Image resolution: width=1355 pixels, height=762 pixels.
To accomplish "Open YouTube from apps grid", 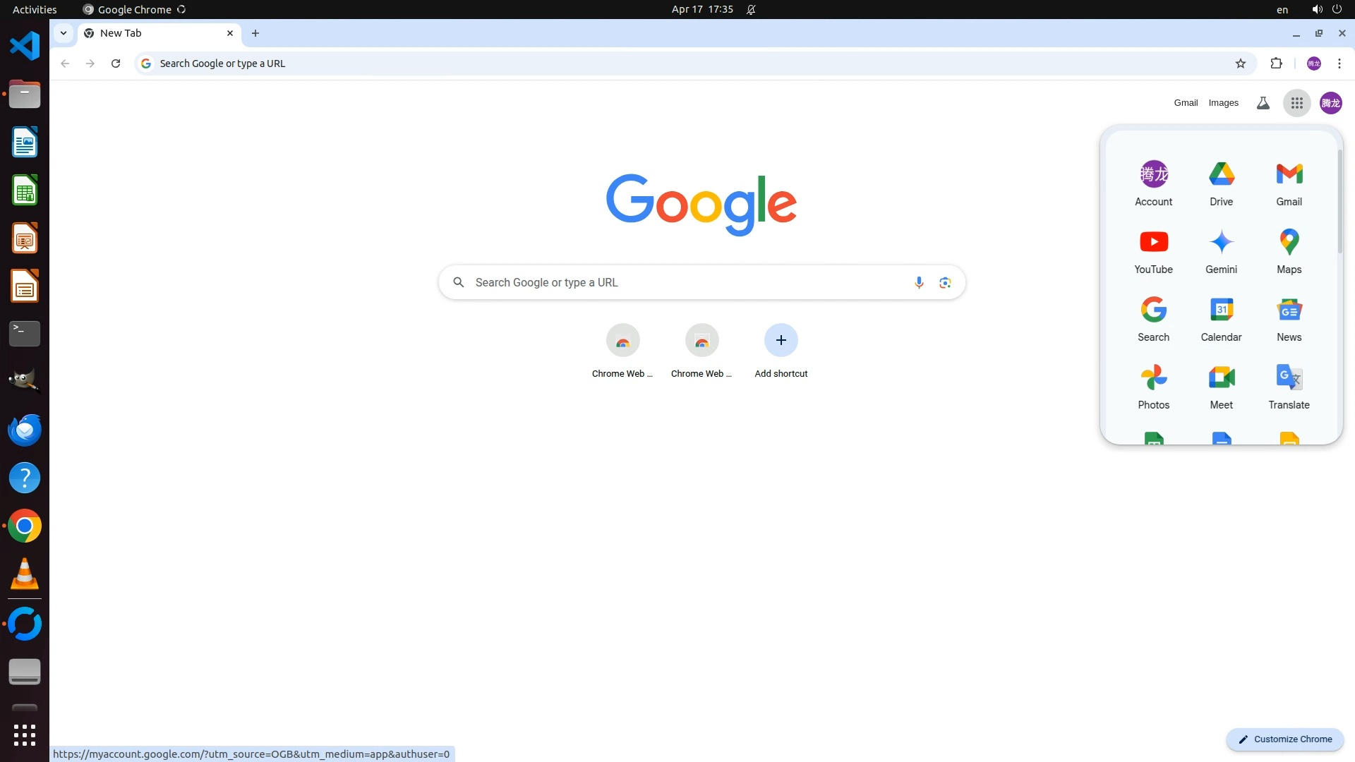I will click(x=1153, y=250).
